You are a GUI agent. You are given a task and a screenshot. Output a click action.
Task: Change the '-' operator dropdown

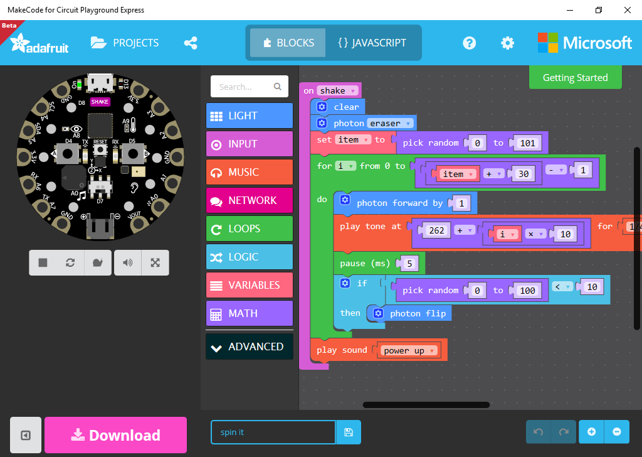coord(555,169)
